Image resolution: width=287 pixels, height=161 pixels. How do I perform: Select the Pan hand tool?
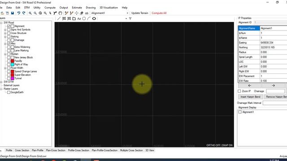[60, 13]
